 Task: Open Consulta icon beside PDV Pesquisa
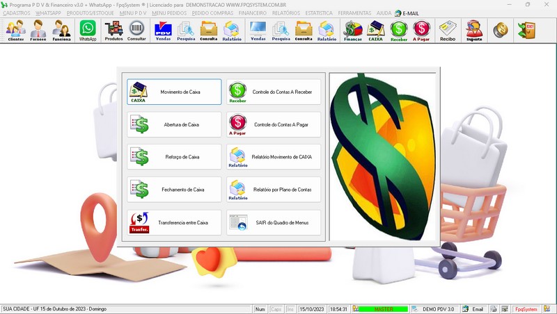(x=208, y=31)
